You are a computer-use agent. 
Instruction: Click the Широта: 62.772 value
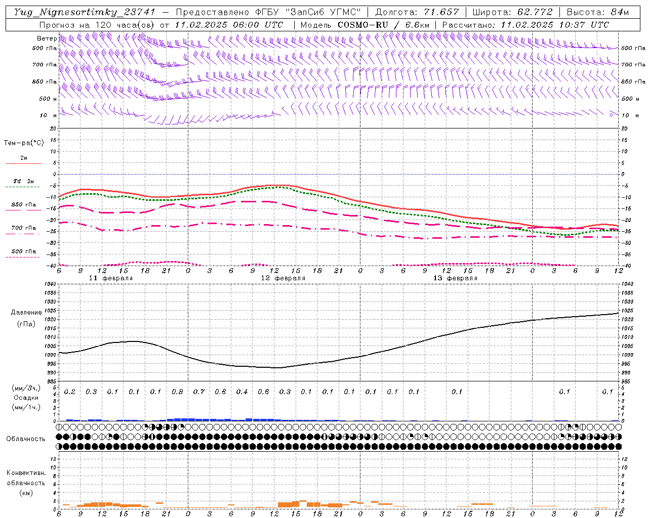click(512, 12)
